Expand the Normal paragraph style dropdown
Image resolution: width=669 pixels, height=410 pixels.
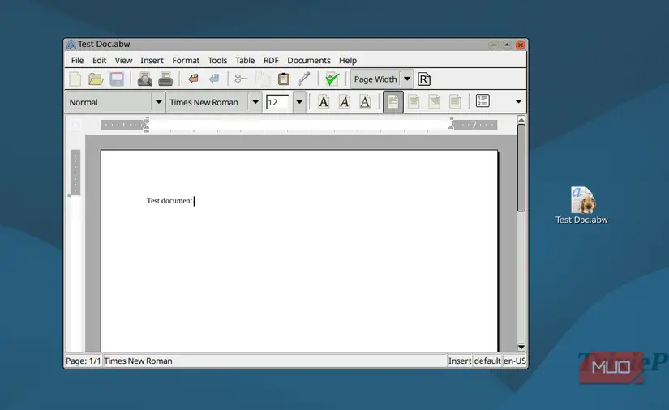(x=158, y=102)
